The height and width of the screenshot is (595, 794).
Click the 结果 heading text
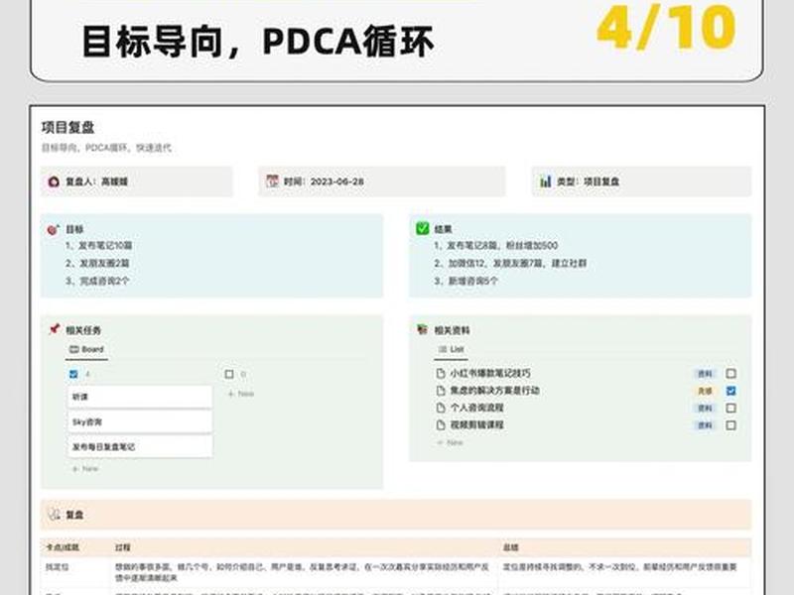[x=443, y=229]
